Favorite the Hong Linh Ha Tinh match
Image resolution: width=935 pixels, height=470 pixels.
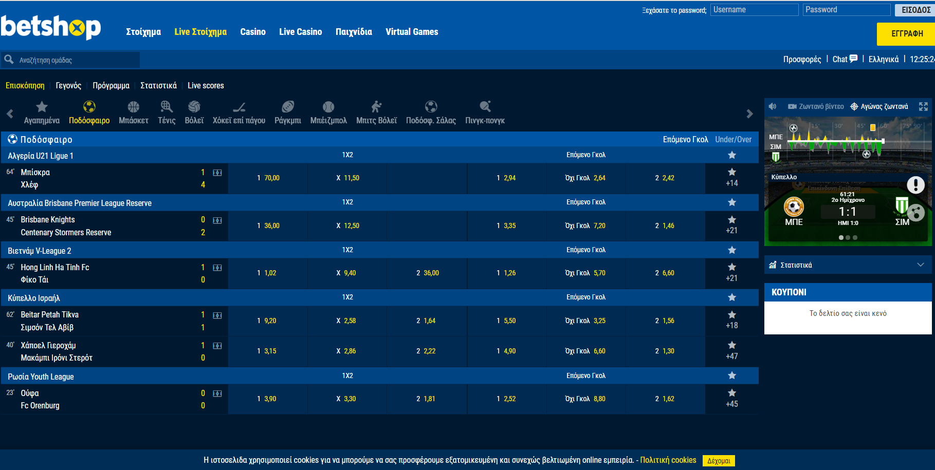(x=732, y=267)
